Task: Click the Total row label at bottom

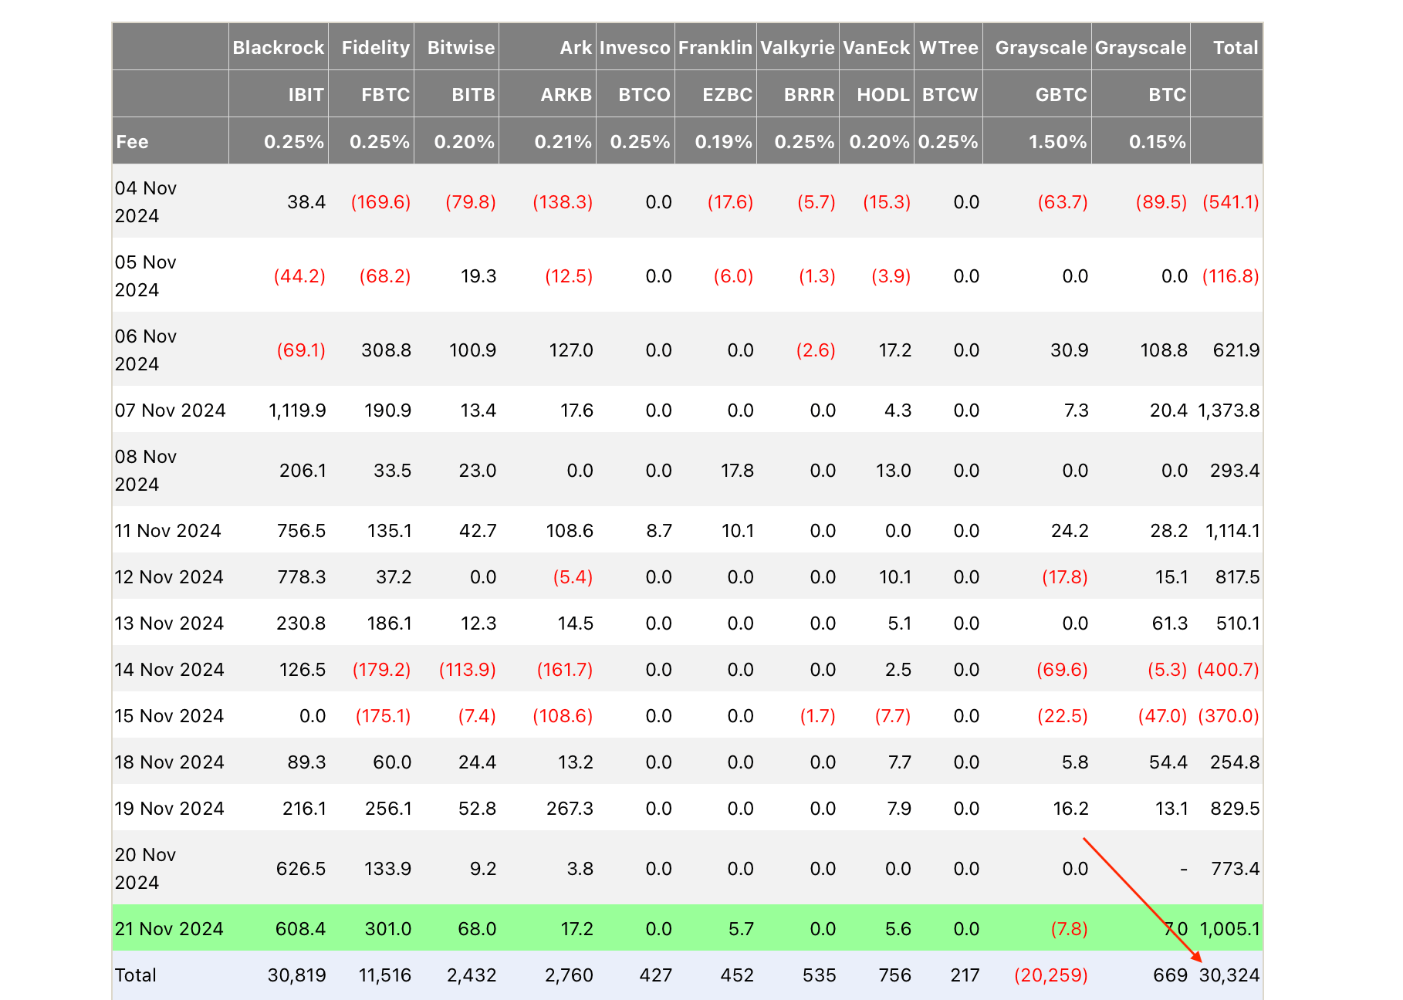Action: [136, 975]
